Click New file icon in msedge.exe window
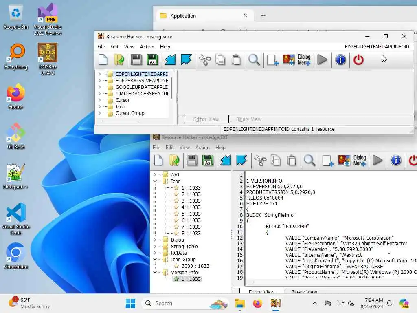This screenshot has height=313, width=417. [x=103, y=60]
